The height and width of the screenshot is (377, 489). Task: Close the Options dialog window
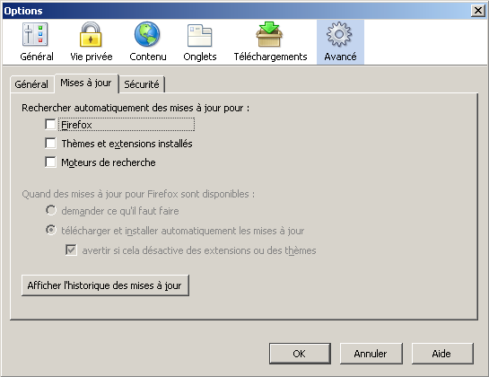tap(477, 11)
